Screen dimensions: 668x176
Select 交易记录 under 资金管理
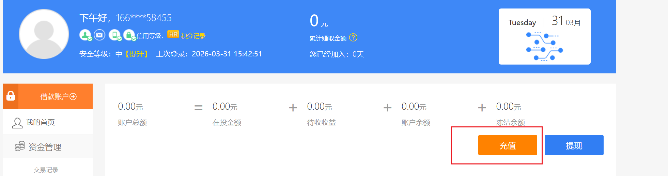pos(46,170)
